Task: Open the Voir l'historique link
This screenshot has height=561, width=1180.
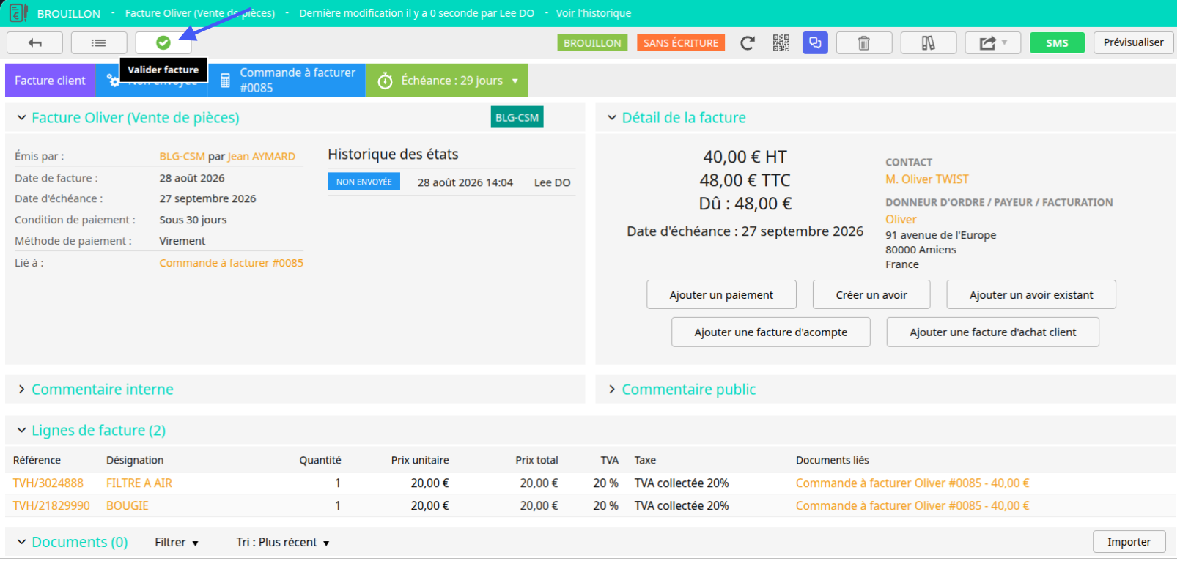Action: point(594,13)
